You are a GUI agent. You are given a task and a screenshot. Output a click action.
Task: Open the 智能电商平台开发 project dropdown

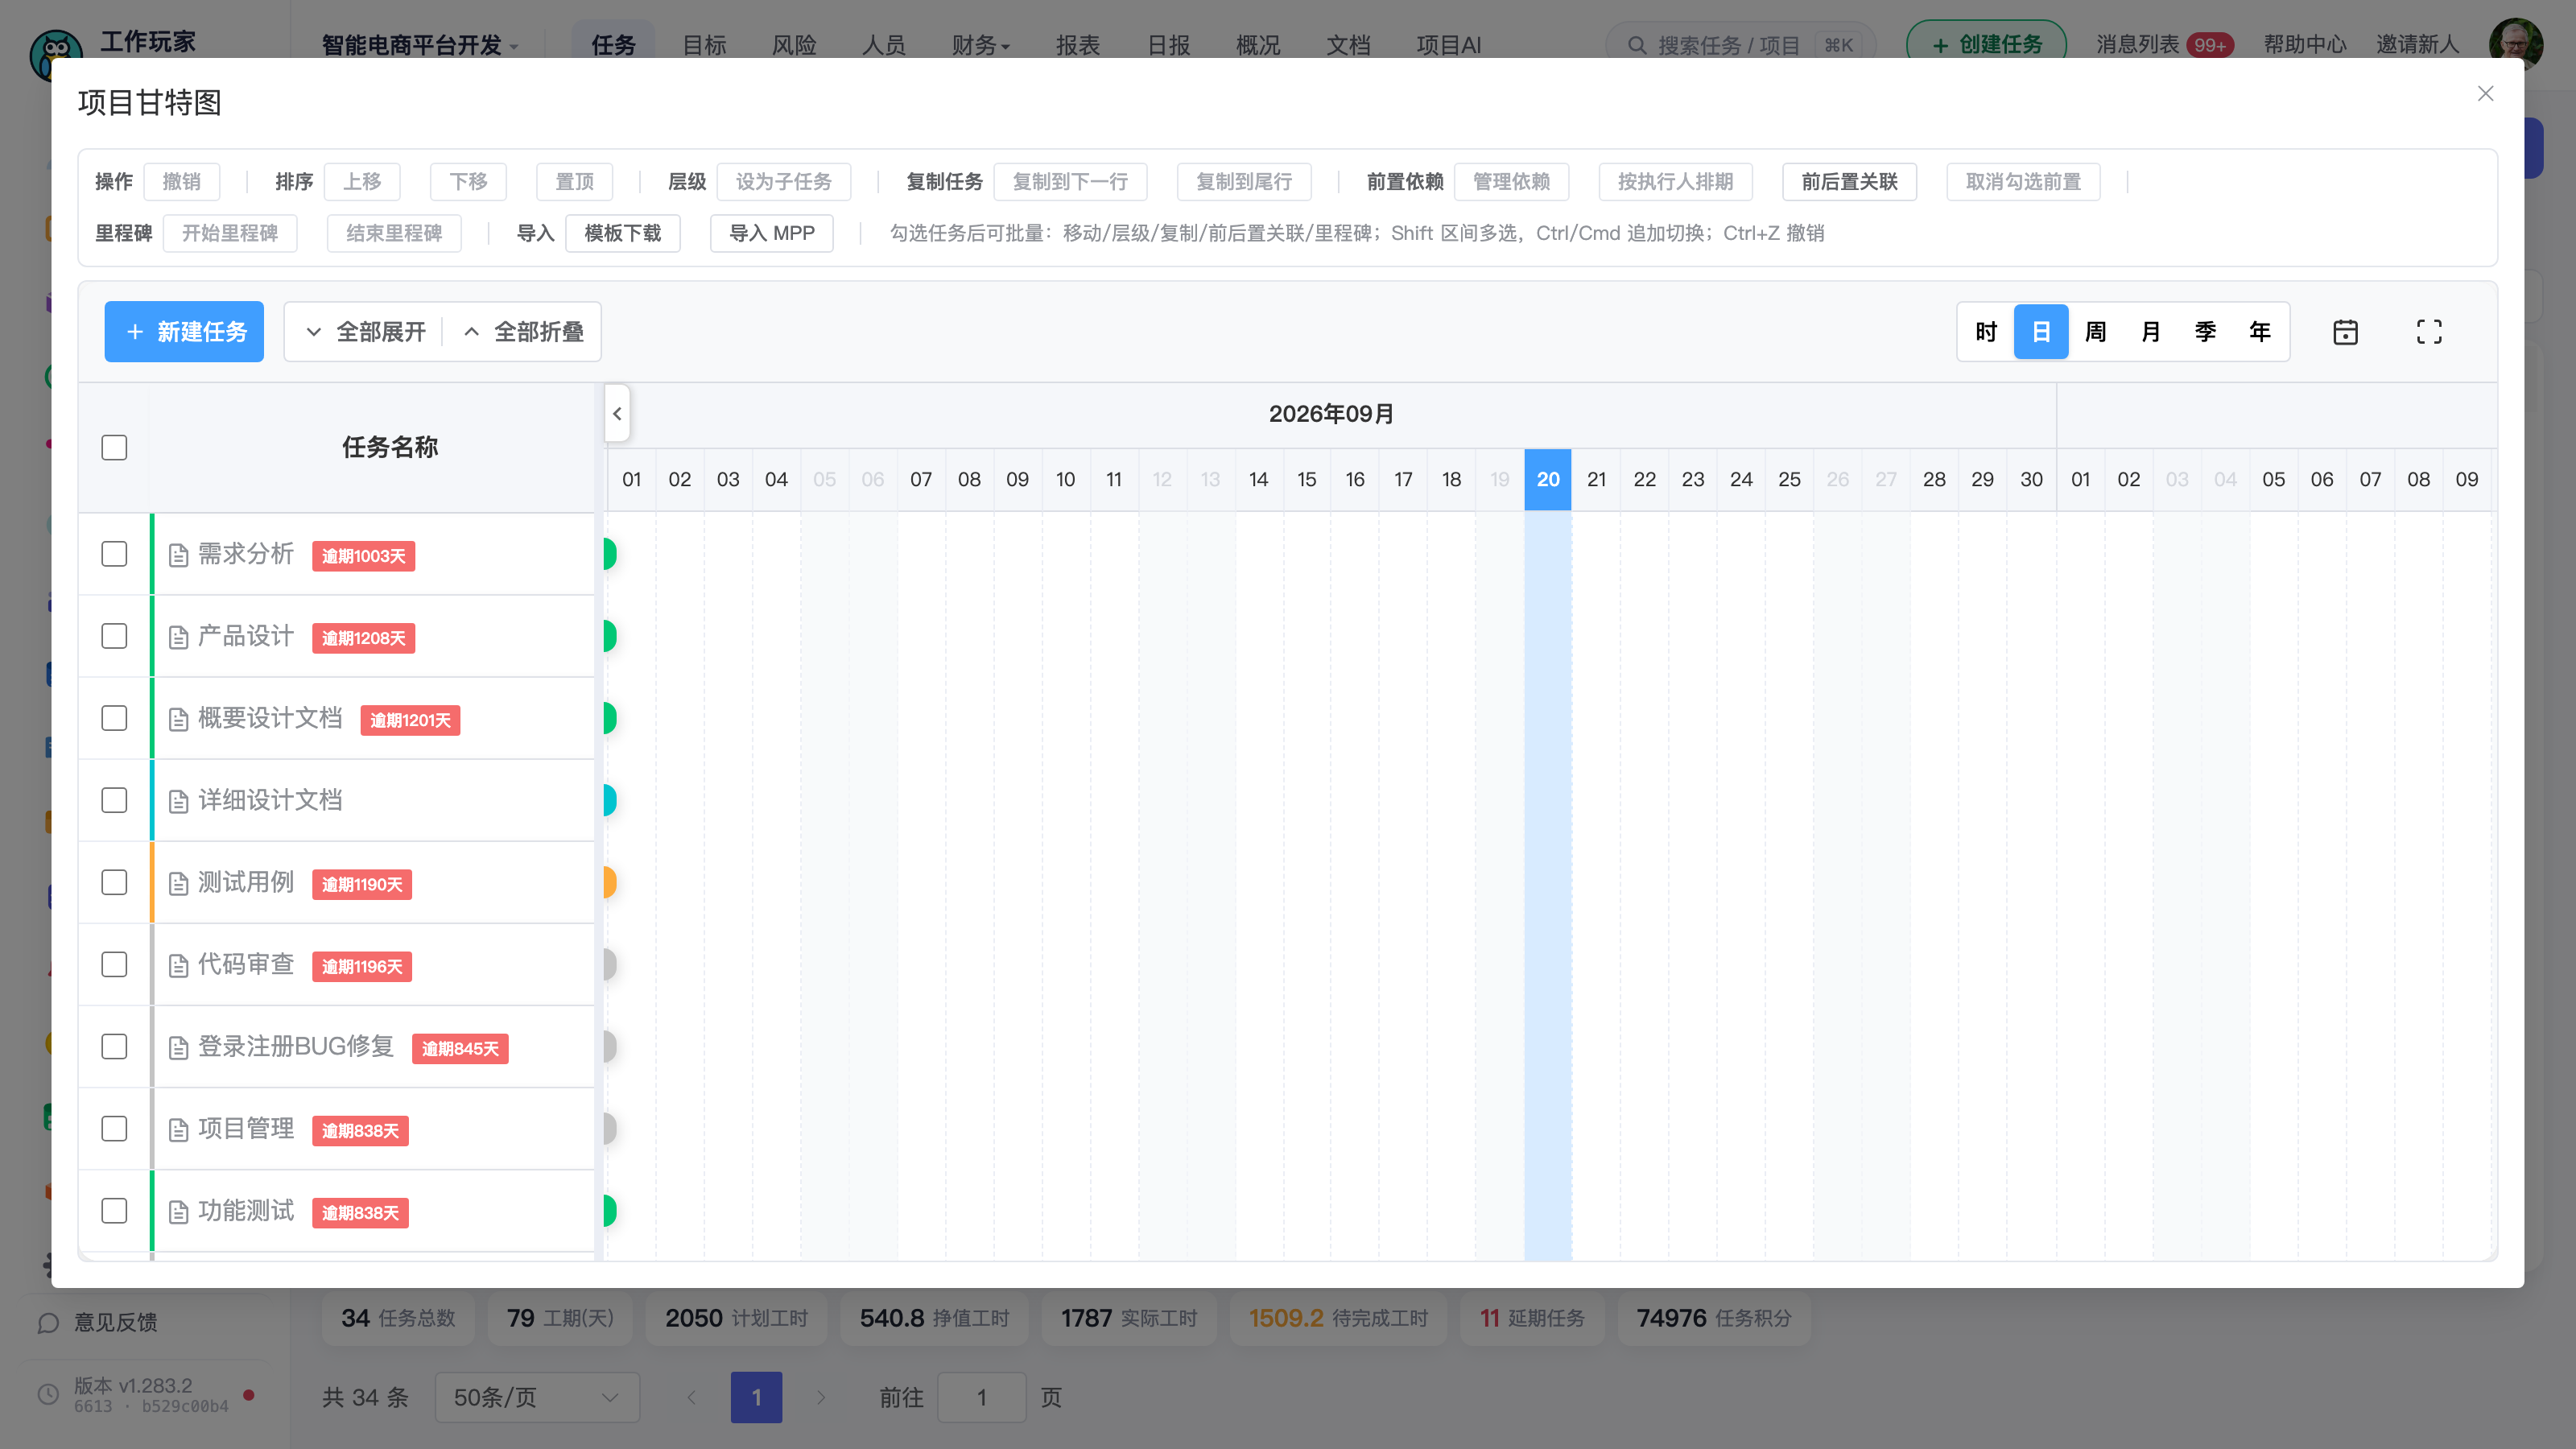pyautogui.click(x=420, y=45)
